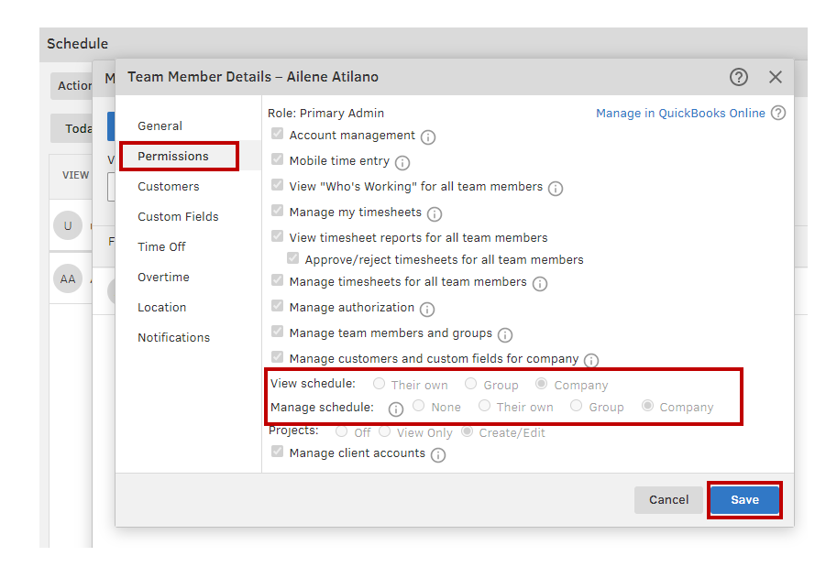Toggle Manage customers and custom fields checkbox
This screenshot has width=837, height=567.
(x=277, y=356)
